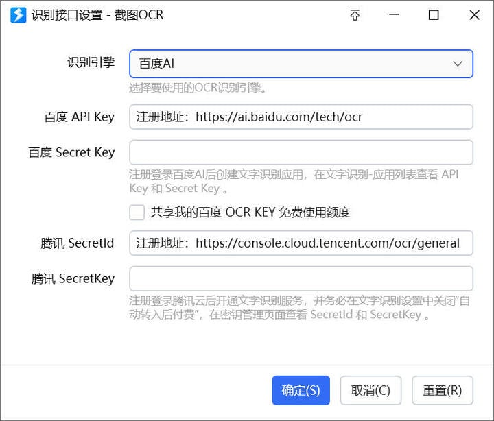This screenshot has height=421, width=494.
Task: Click the window title 识别接口设置 - 截图OCR
Action: pyautogui.click(x=97, y=15)
